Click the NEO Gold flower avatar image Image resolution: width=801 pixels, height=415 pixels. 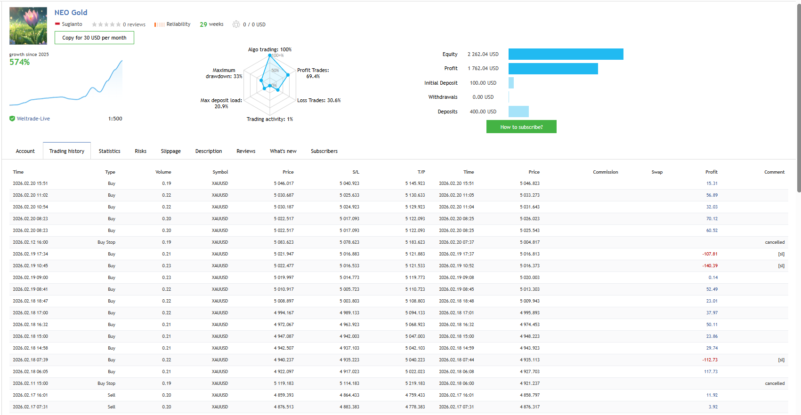[28, 26]
